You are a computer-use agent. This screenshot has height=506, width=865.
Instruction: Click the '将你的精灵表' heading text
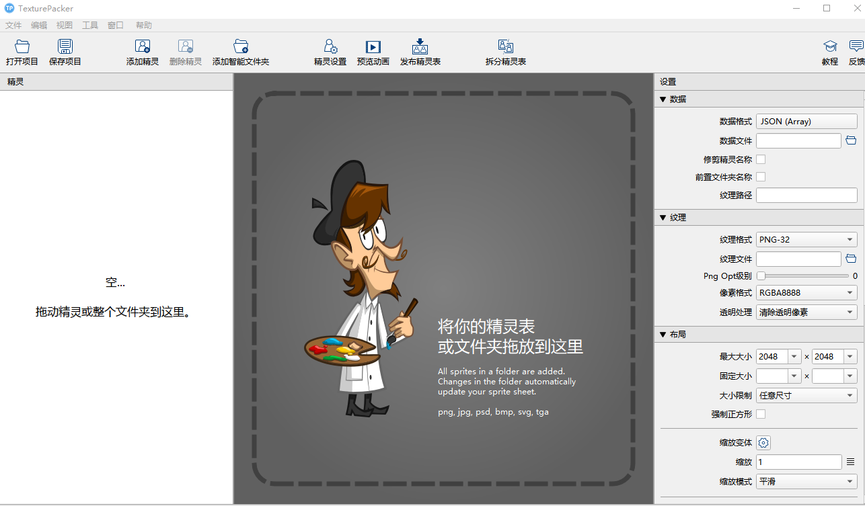coord(486,327)
